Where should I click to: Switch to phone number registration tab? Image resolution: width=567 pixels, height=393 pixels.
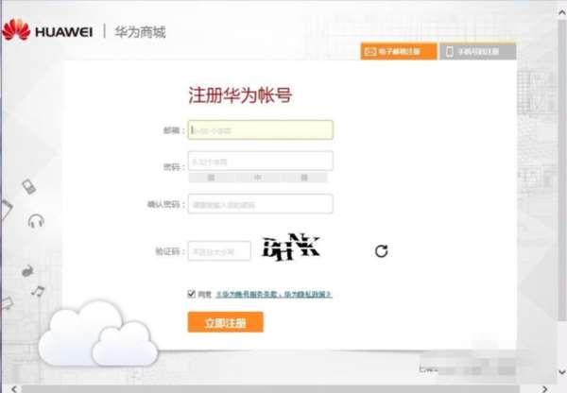[x=477, y=51]
